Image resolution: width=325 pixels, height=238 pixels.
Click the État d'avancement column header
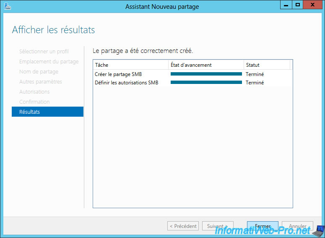coord(206,65)
